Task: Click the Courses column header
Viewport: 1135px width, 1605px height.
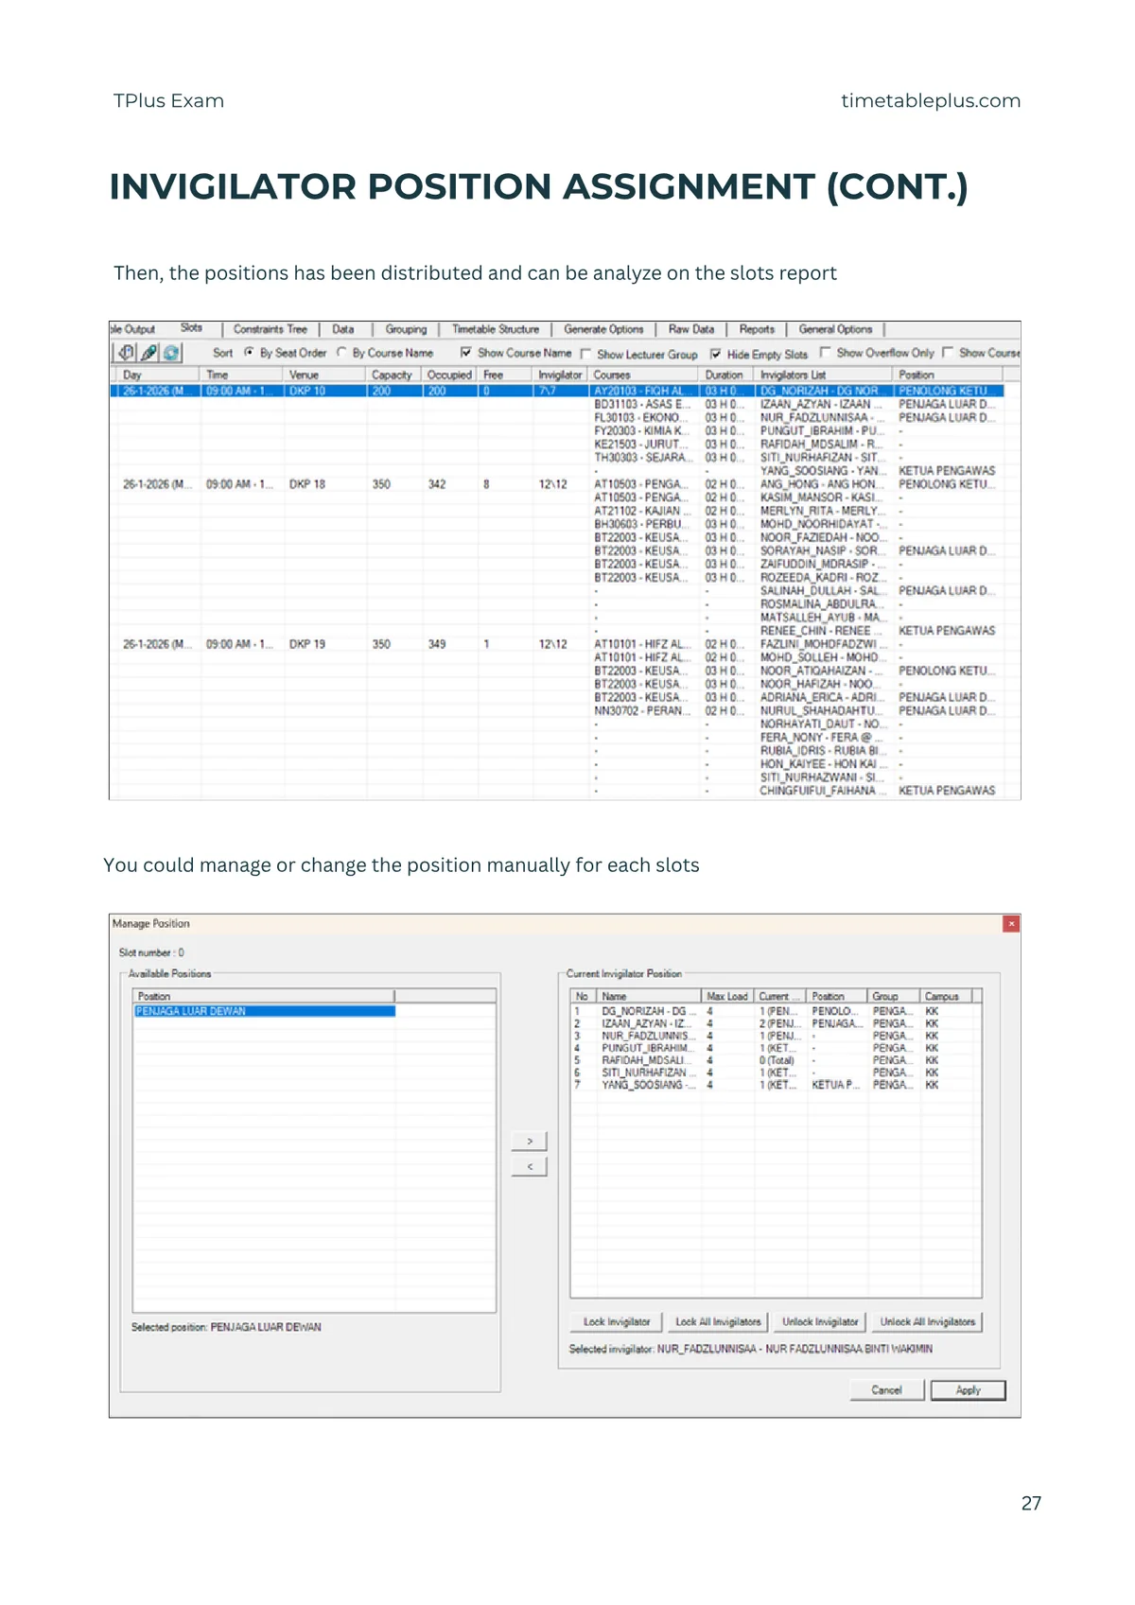Action: coord(645,375)
